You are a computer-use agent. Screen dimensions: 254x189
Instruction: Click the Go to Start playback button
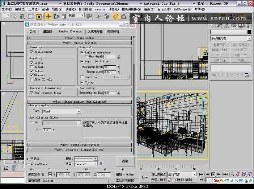coord(201,174)
